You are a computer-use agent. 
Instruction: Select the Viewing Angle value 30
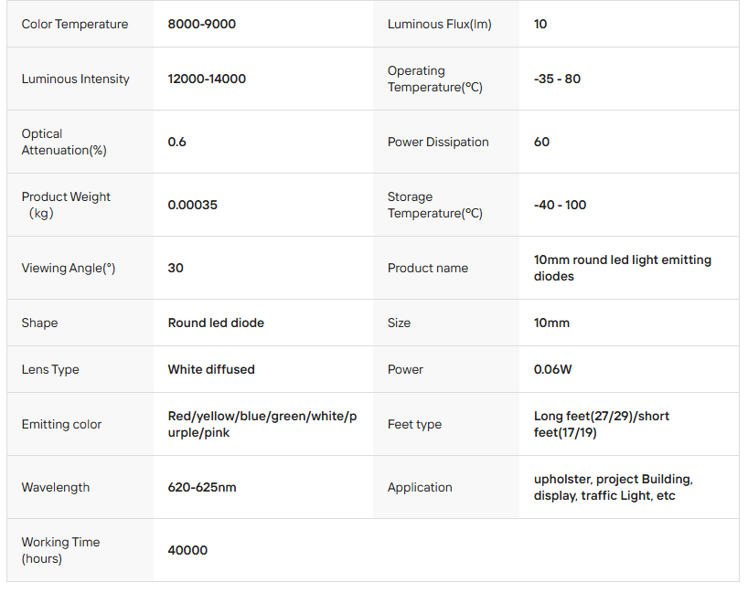[176, 268]
